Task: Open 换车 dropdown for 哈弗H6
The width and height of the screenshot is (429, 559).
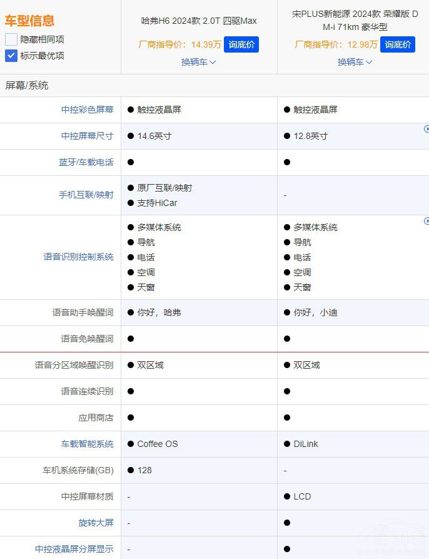Action: click(198, 62)
